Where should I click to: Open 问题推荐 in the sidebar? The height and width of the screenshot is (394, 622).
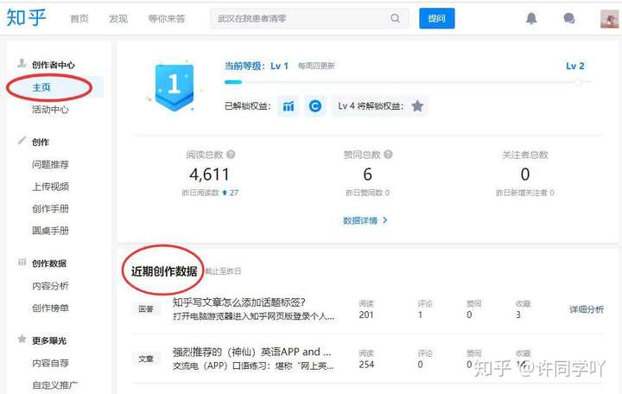pos(50,164)
